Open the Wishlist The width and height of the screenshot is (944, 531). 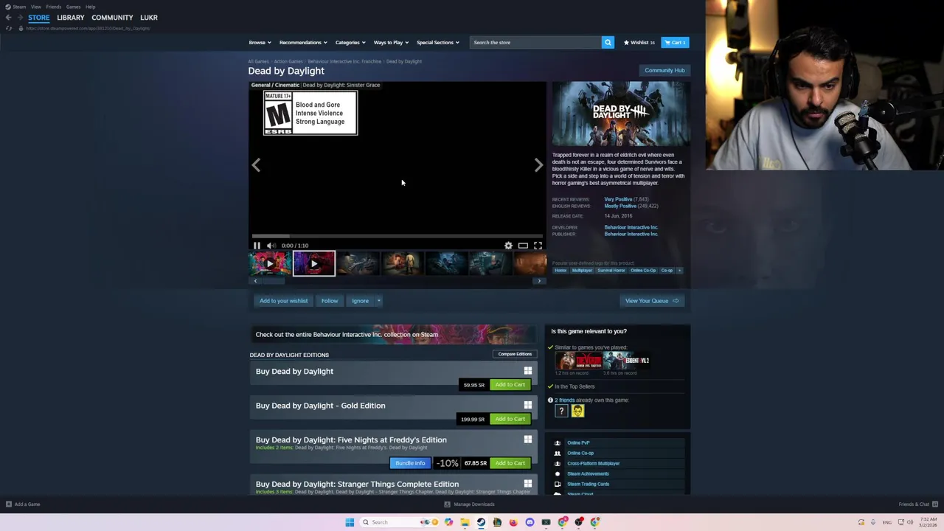coord(639,42)
